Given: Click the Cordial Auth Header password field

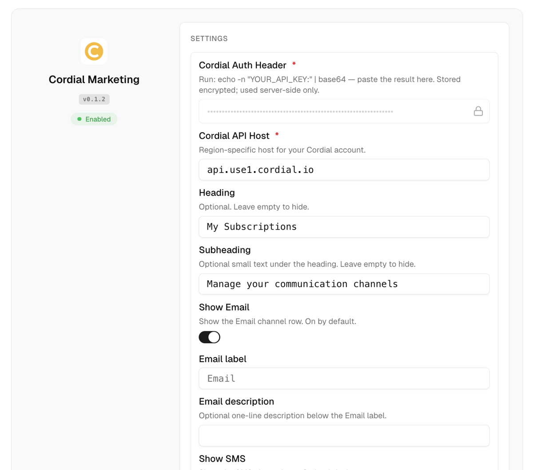Looking at the screenshot, I should tap(344, 111).
